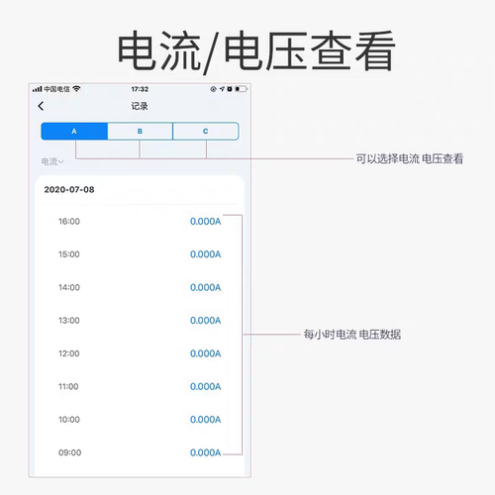Screen dimensions: 495x495
Task: Select the 09:00 time entry
Action: 70,452
